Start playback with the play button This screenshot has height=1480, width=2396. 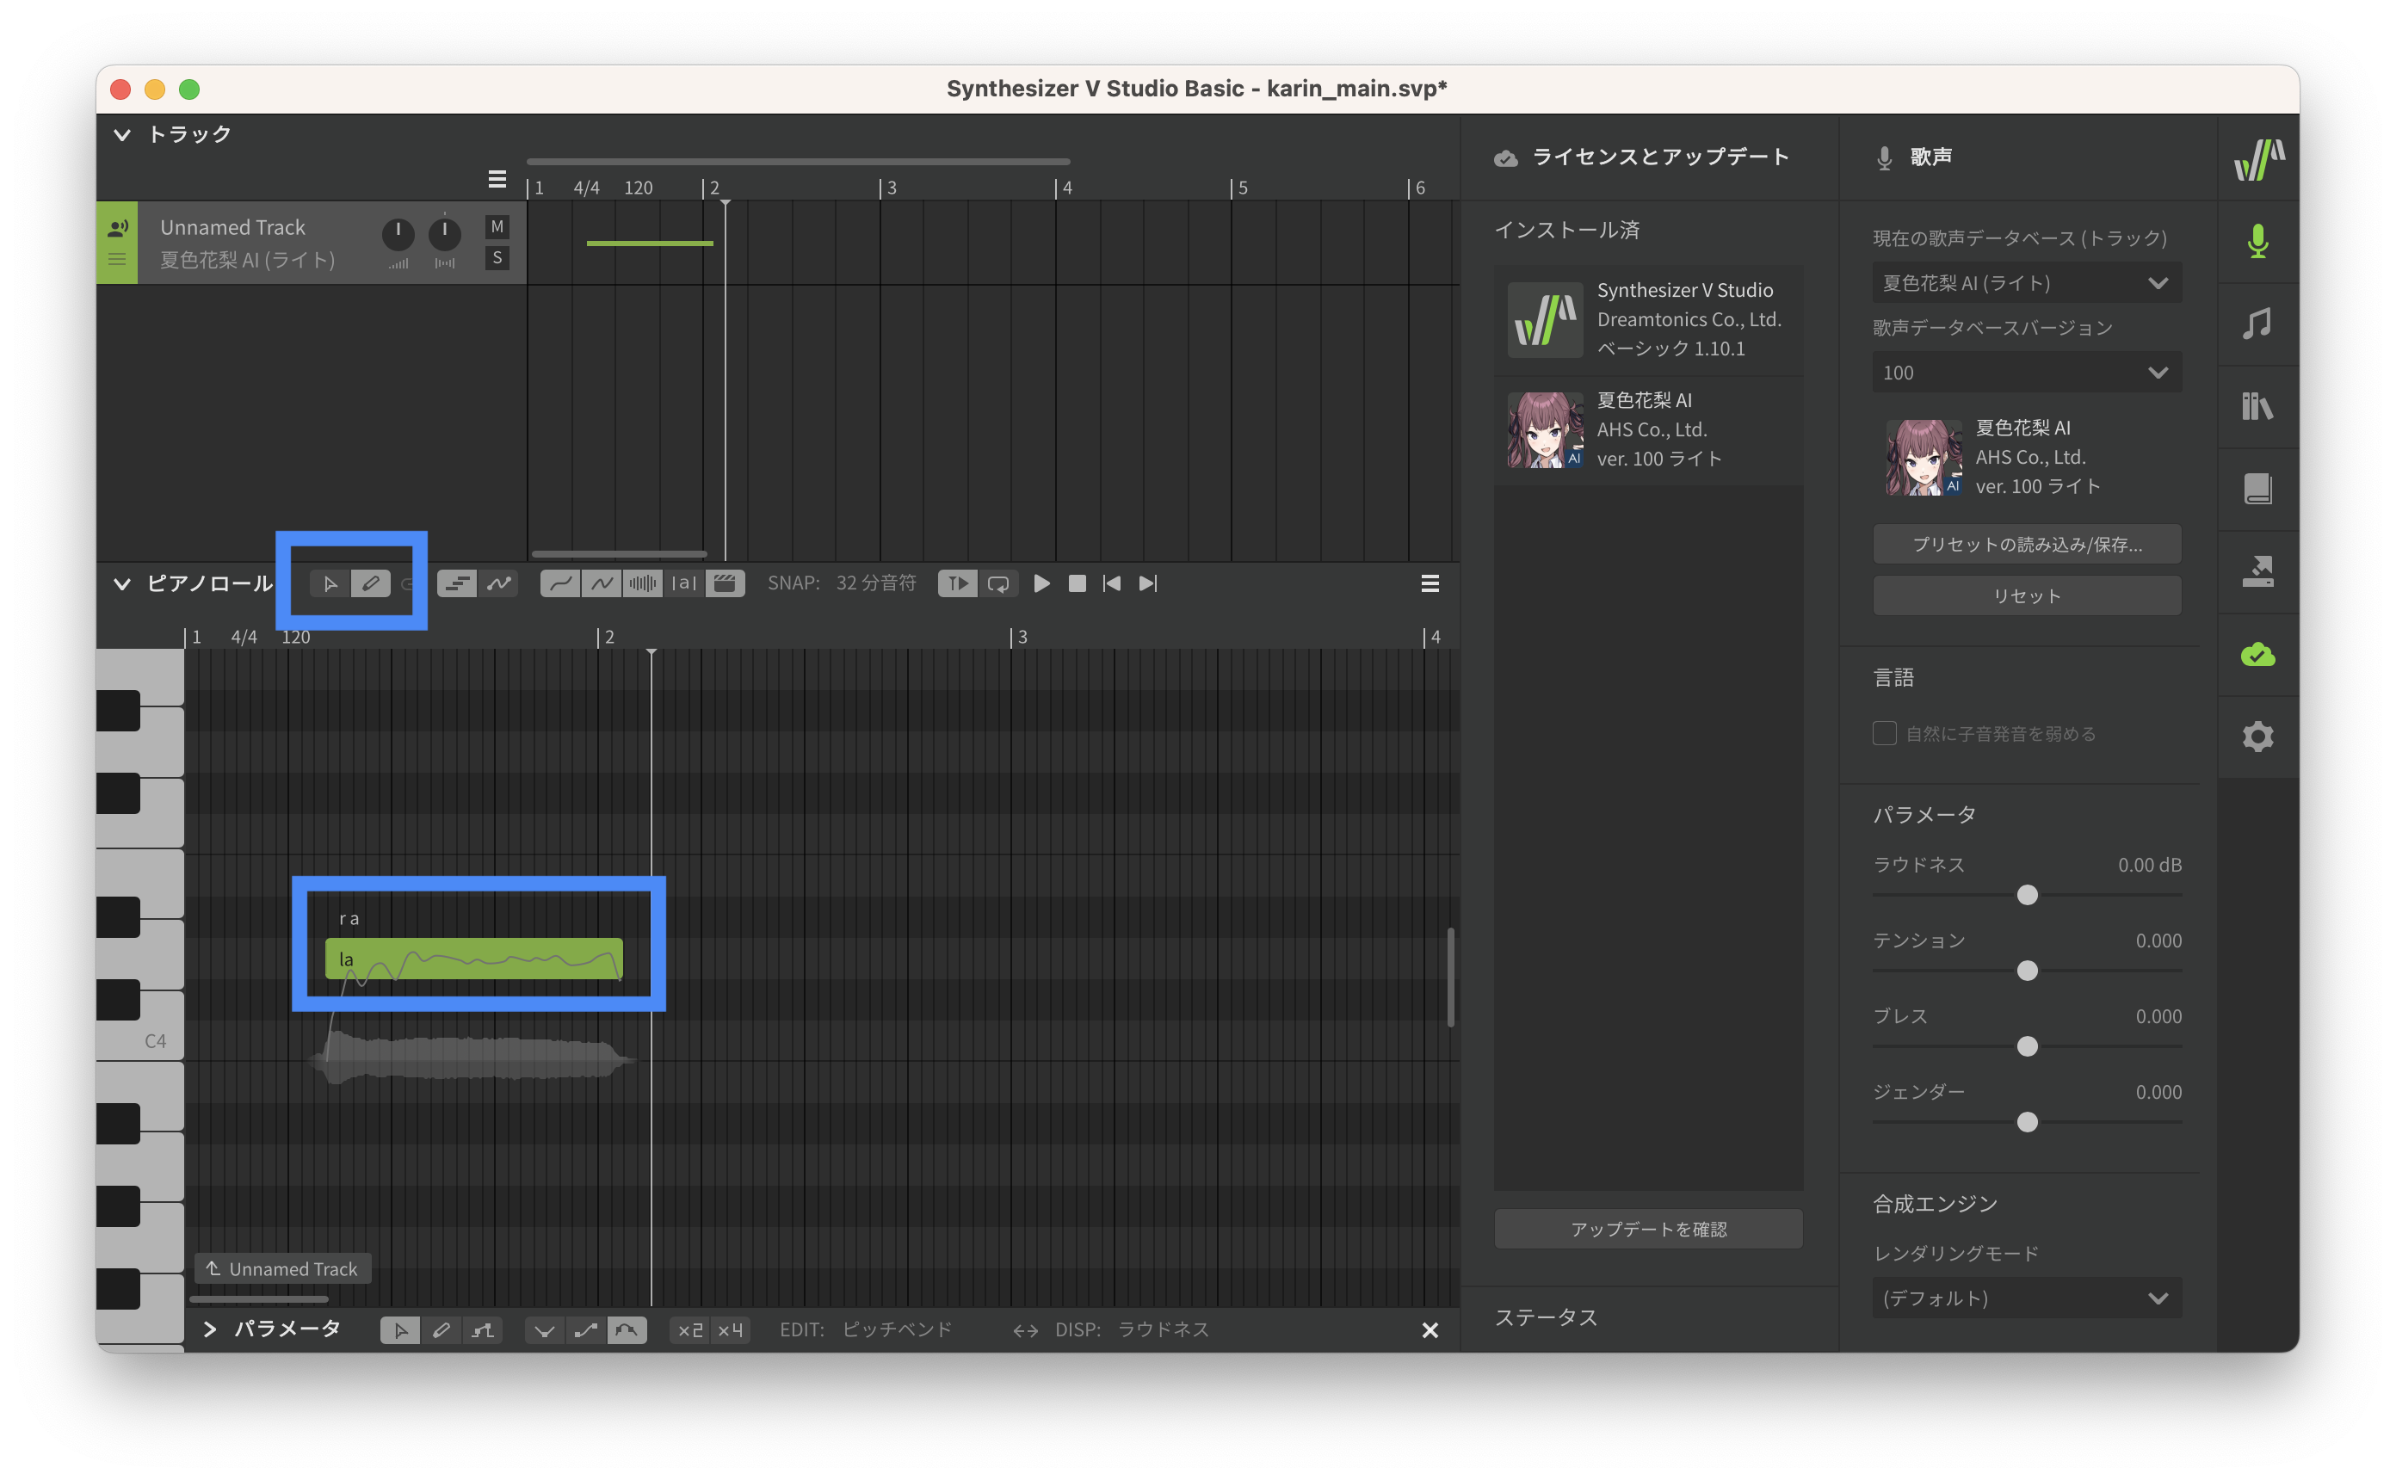pos(1042,583)
